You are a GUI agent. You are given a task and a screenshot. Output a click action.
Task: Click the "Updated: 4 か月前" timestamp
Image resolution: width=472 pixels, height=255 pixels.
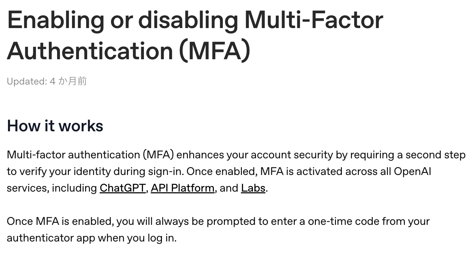click(47, 81)
